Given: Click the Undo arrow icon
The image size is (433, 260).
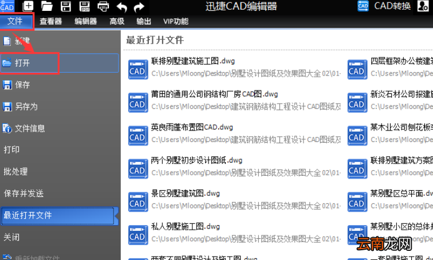Looking at the screenshot, I should point(122,7).
